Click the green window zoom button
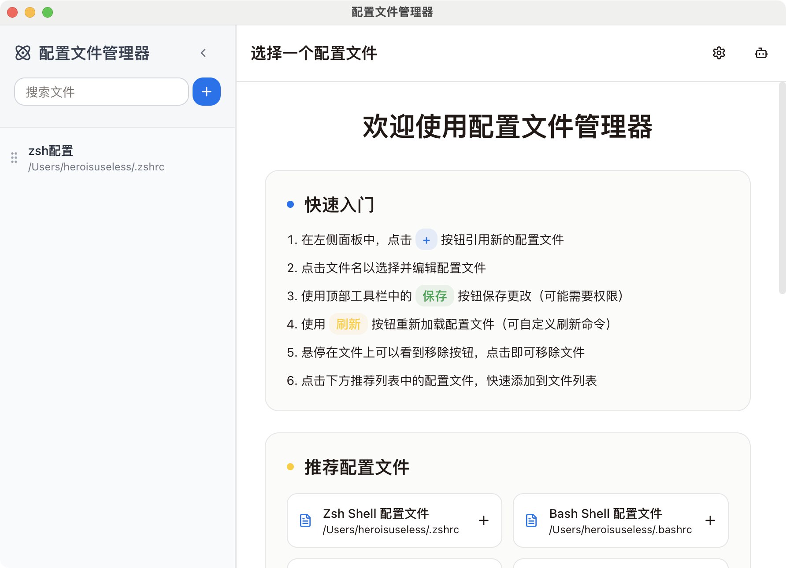The width and height of the screenshot is (786, 568). click(48, 12)
